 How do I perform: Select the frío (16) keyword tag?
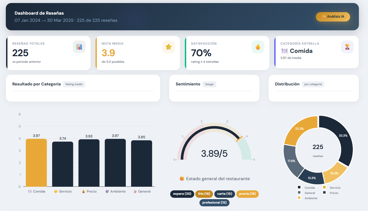click(x=204, y=194)
